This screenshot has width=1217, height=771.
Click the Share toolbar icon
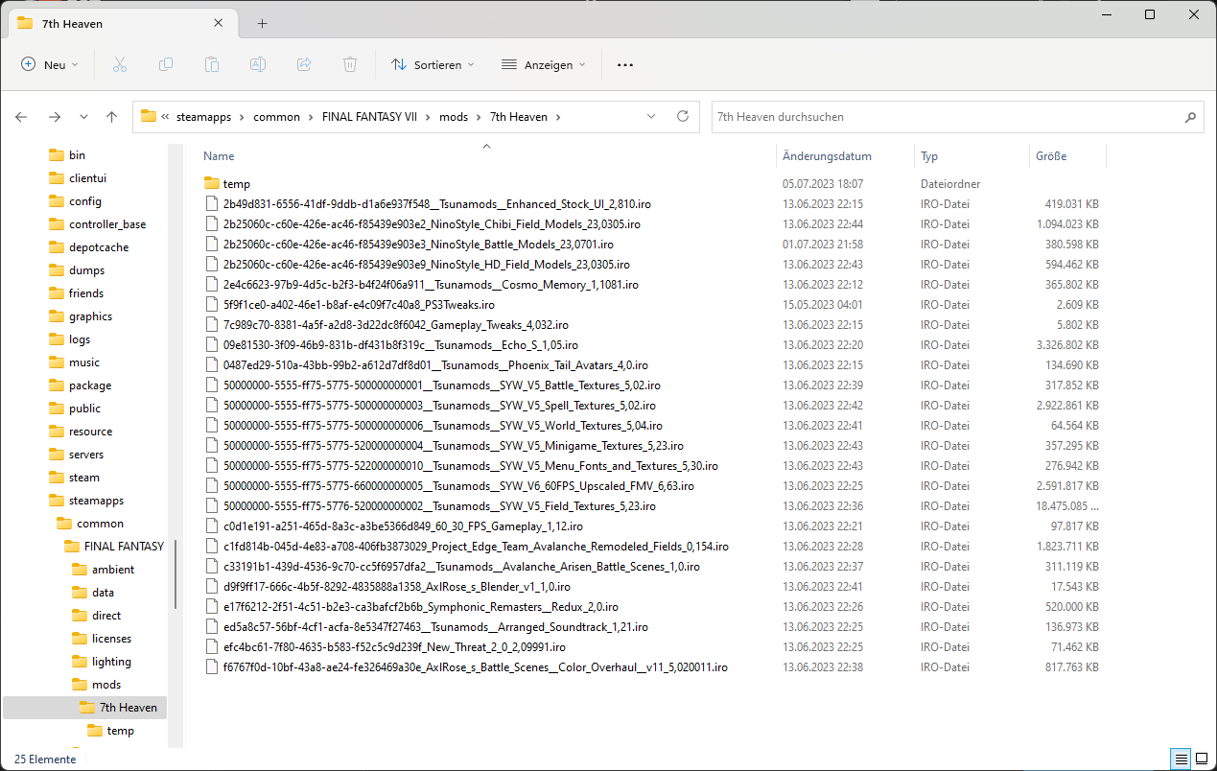304,64
